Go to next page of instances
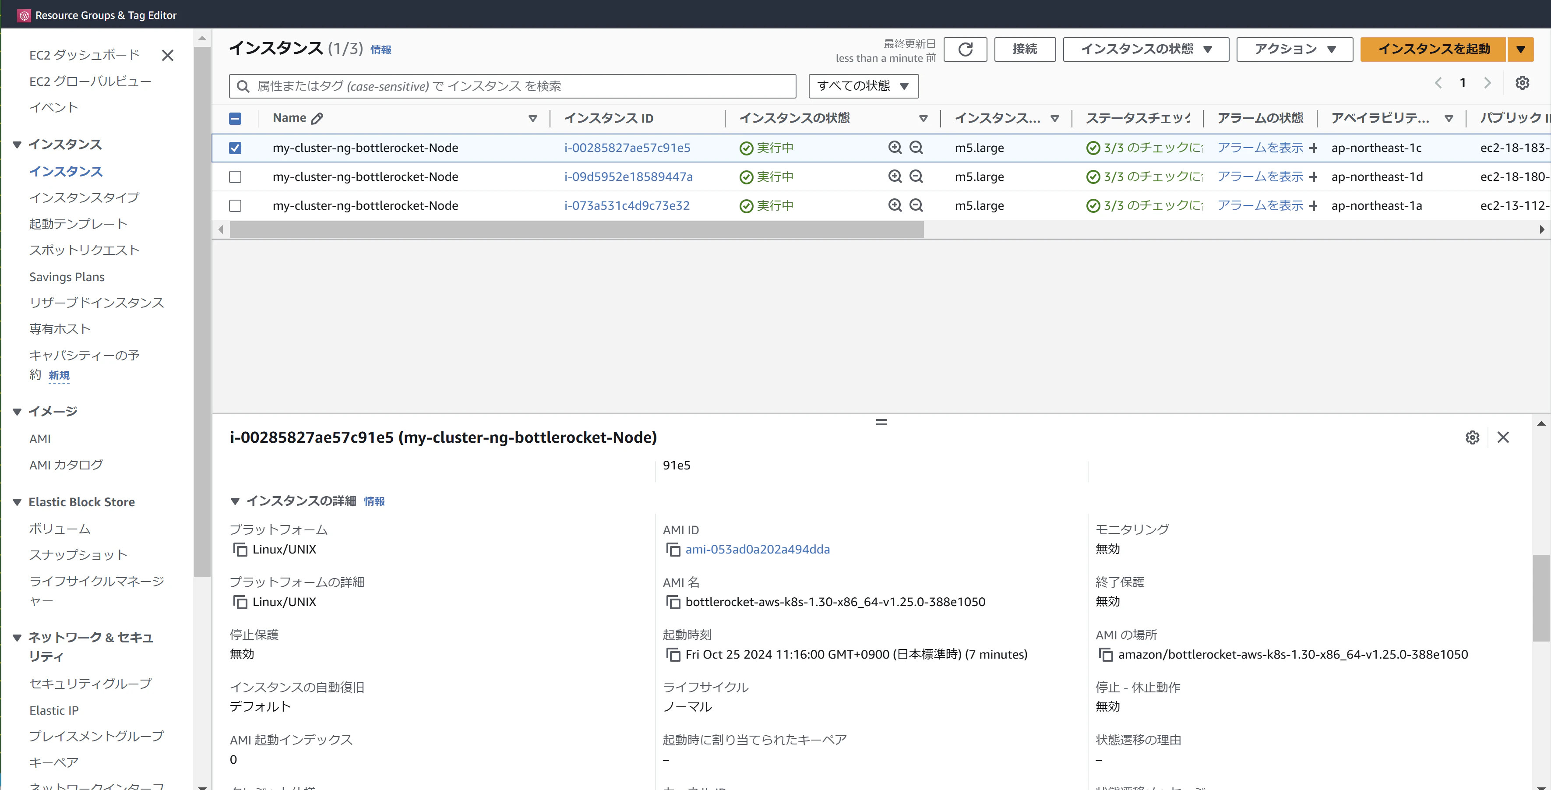The width and height of the screenshot is (1551, 790). click(1487, 83)
